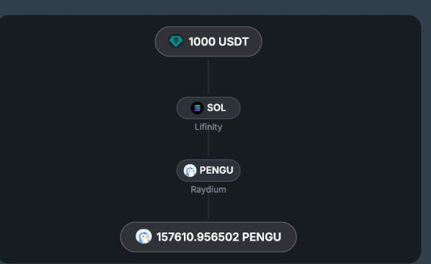This screenshot has width=431, height=264.
Task: Click the penguin icon in PENGU step
Action: 190,170
